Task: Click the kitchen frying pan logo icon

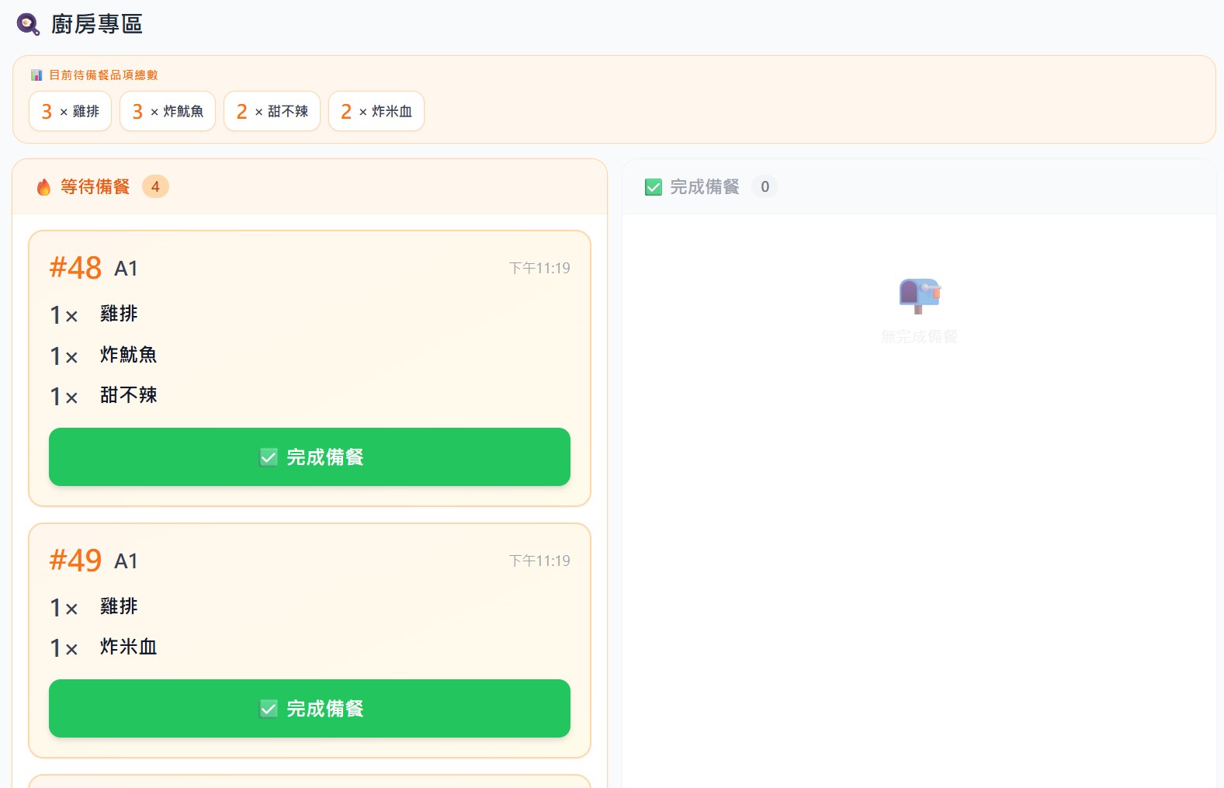Action: click(x=28, y=24)
